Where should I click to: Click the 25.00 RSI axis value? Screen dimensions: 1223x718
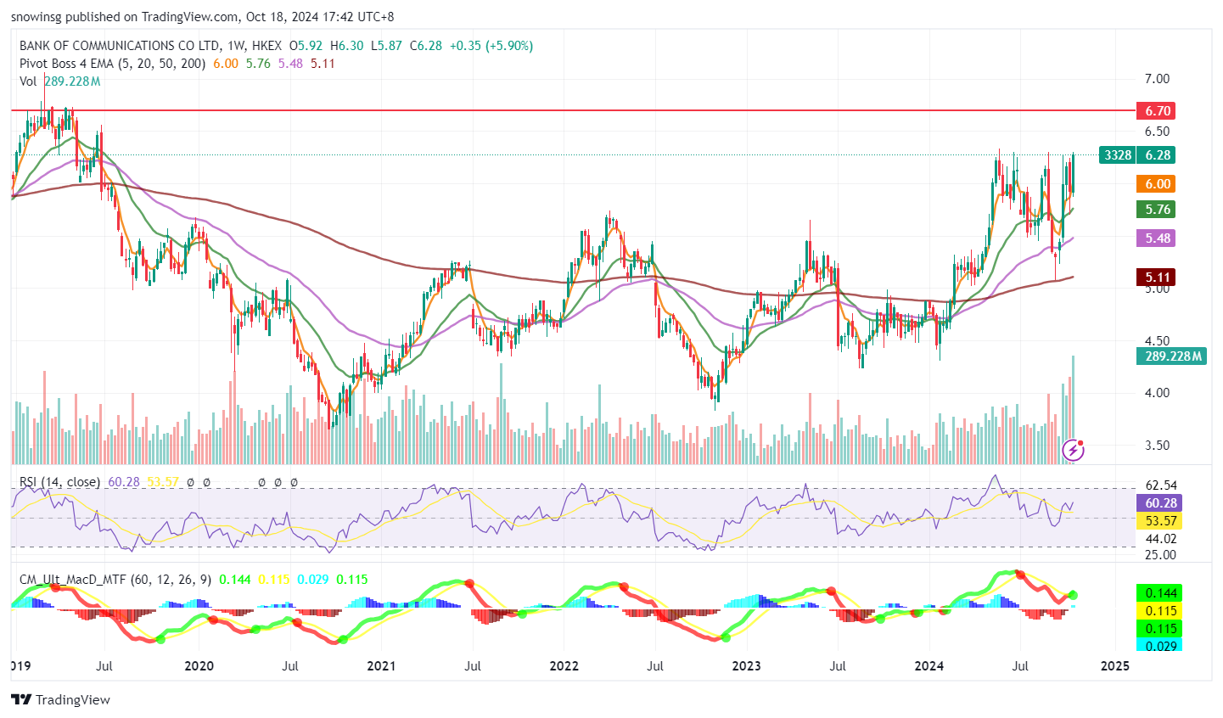click(x=1161, y=554)
